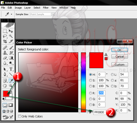Viewport: 137px width, 123px height.
Task: Open the Window menu
Action: click(x=64, y=8)
